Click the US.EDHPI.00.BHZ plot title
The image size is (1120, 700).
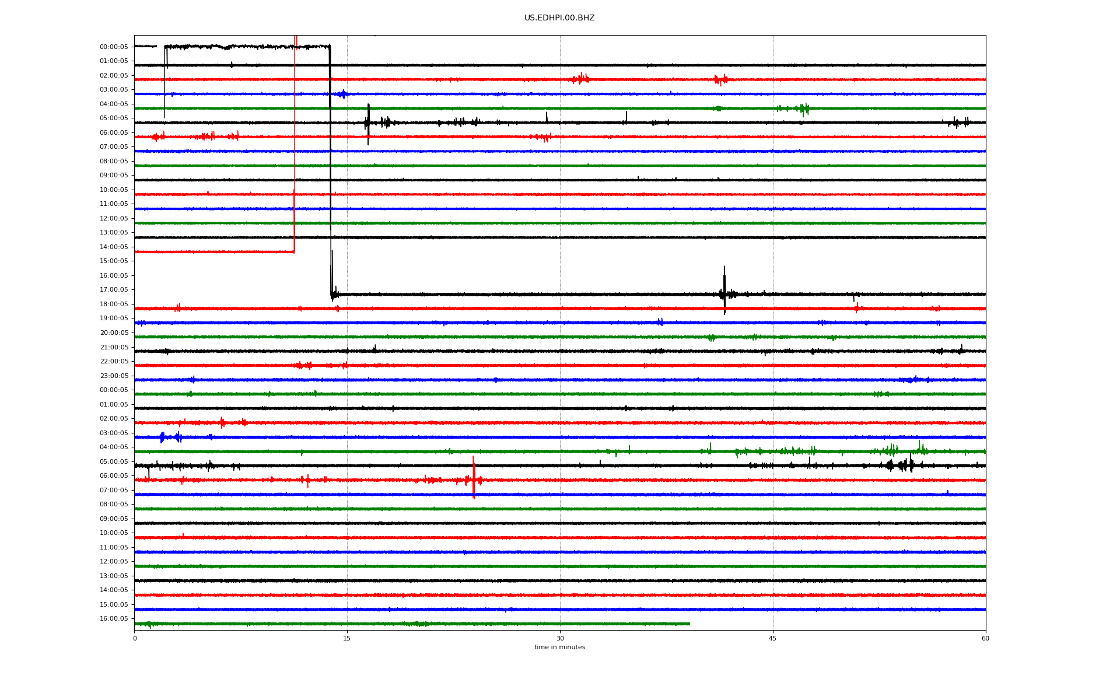coord(559,18)
